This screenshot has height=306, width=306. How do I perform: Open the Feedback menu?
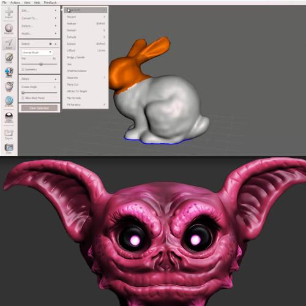(50, 2)
